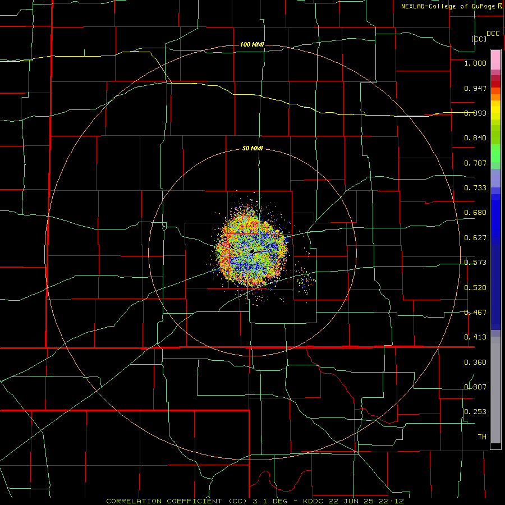Image resolution: width=505 pixels, height=505 pixels.
Task: Click the 0.840 colorbar value label
Action: [x=475, y=138]
